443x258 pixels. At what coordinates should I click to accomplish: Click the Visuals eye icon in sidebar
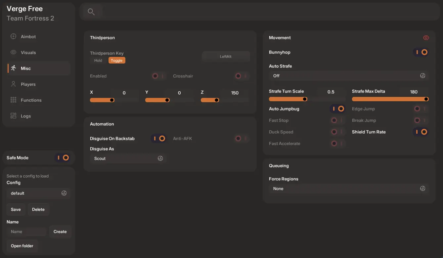(13, 52)
